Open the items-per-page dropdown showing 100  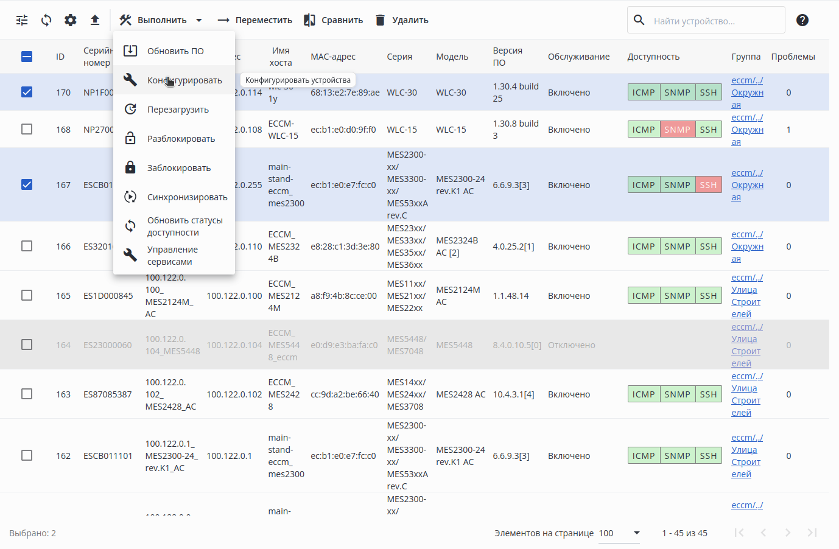tap(619, 533)
